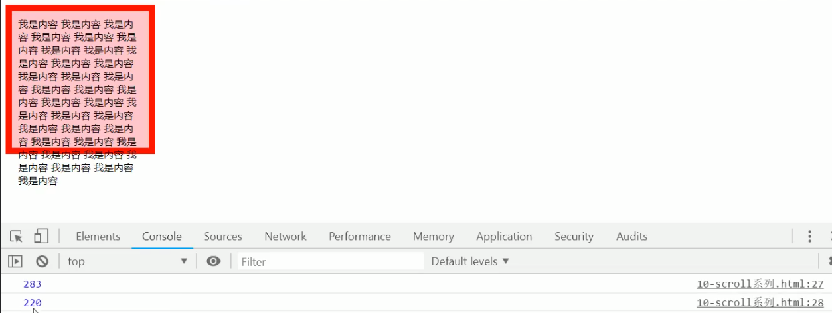Image resolution: width=832 pixels, height=313 pixels.
Task: Switch to the Elements tab
Action: 98,236
